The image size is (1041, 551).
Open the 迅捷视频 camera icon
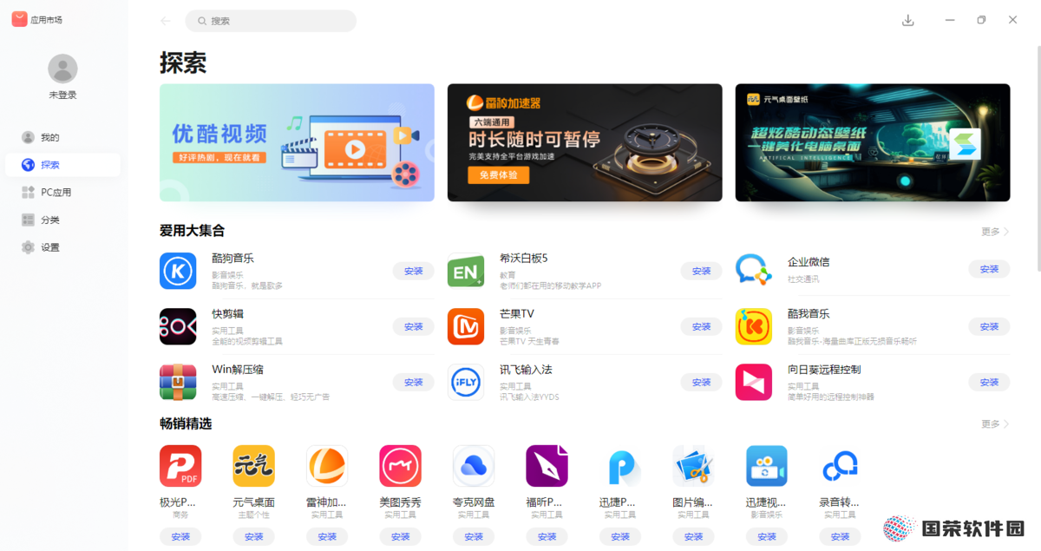767,466
